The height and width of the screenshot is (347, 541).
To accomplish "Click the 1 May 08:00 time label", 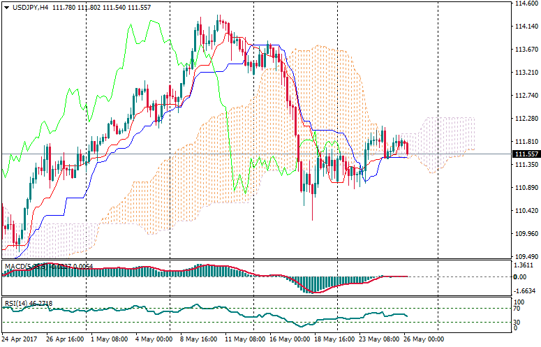I will 108,340.
